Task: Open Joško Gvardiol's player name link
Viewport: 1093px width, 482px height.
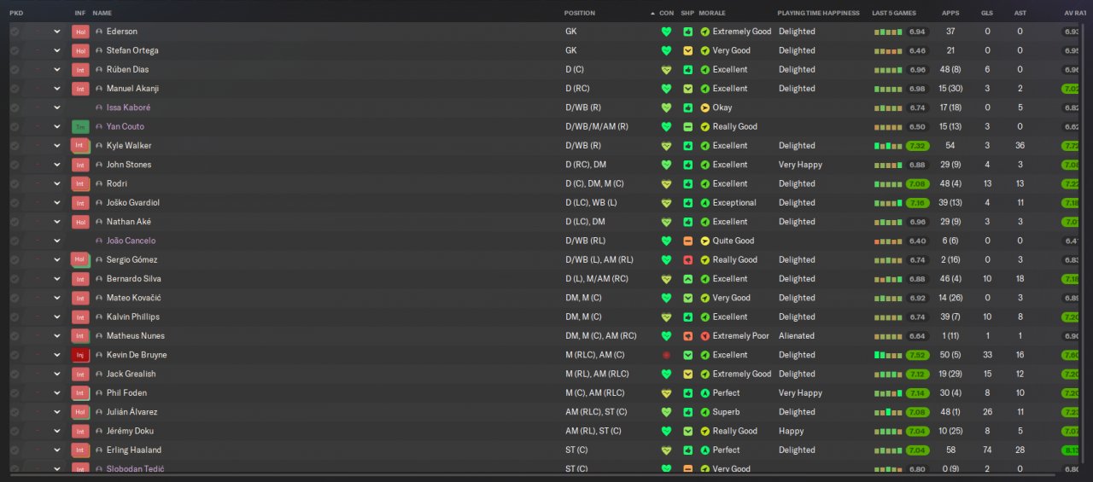Action: (x=133, y=203)
